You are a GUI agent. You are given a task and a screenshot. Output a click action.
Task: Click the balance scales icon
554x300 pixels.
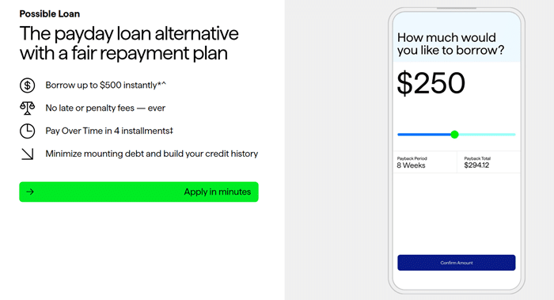[27, 108]
